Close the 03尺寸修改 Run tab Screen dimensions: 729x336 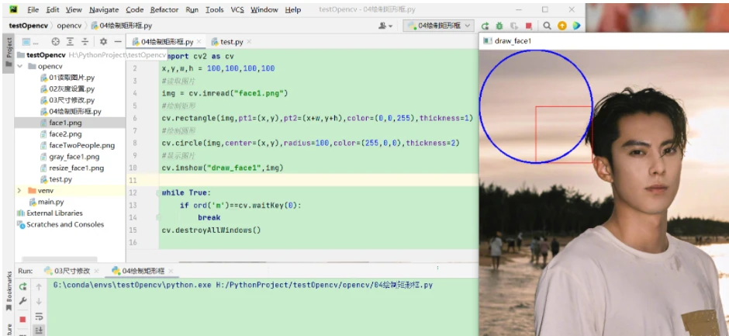click(96, 272)
